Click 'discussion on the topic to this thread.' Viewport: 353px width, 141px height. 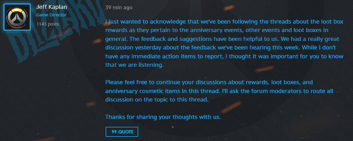pyautogui.click(x=156, y=100)
